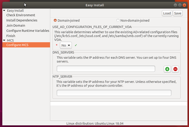Click the USE_AD_CONFIGURATION_FILES_OF_CURRENT_VDA label
Viewport: 189px width, 127px height.
click(x=92, y=27)
